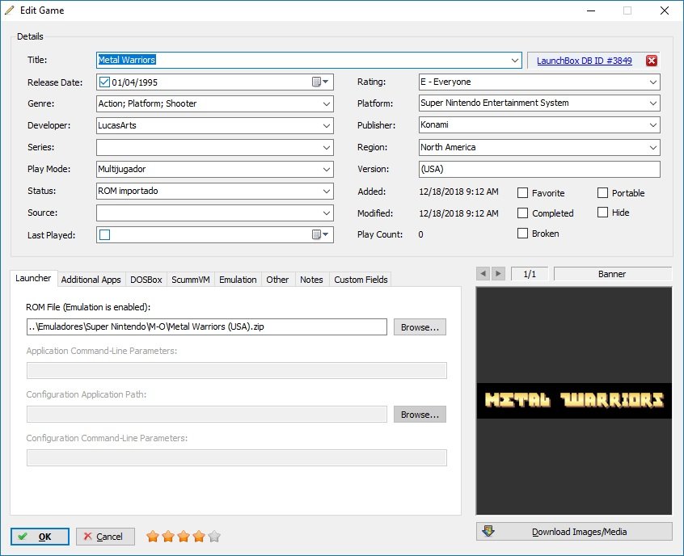Click Download Images/Media button
684x556 pixels.
tap(574, 532)
